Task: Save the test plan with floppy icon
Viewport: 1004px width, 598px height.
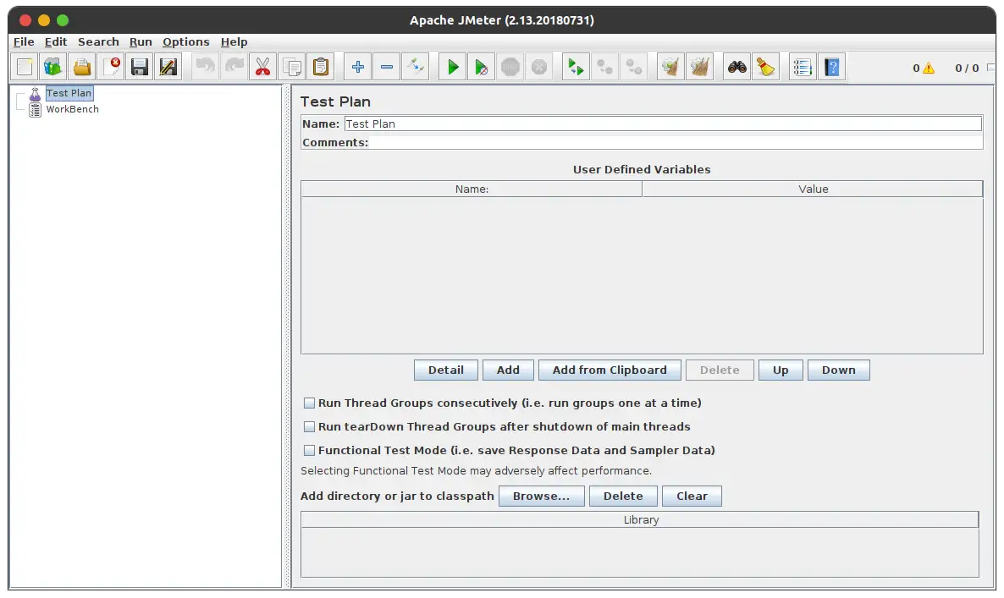Action: click(x=140, y=67)
